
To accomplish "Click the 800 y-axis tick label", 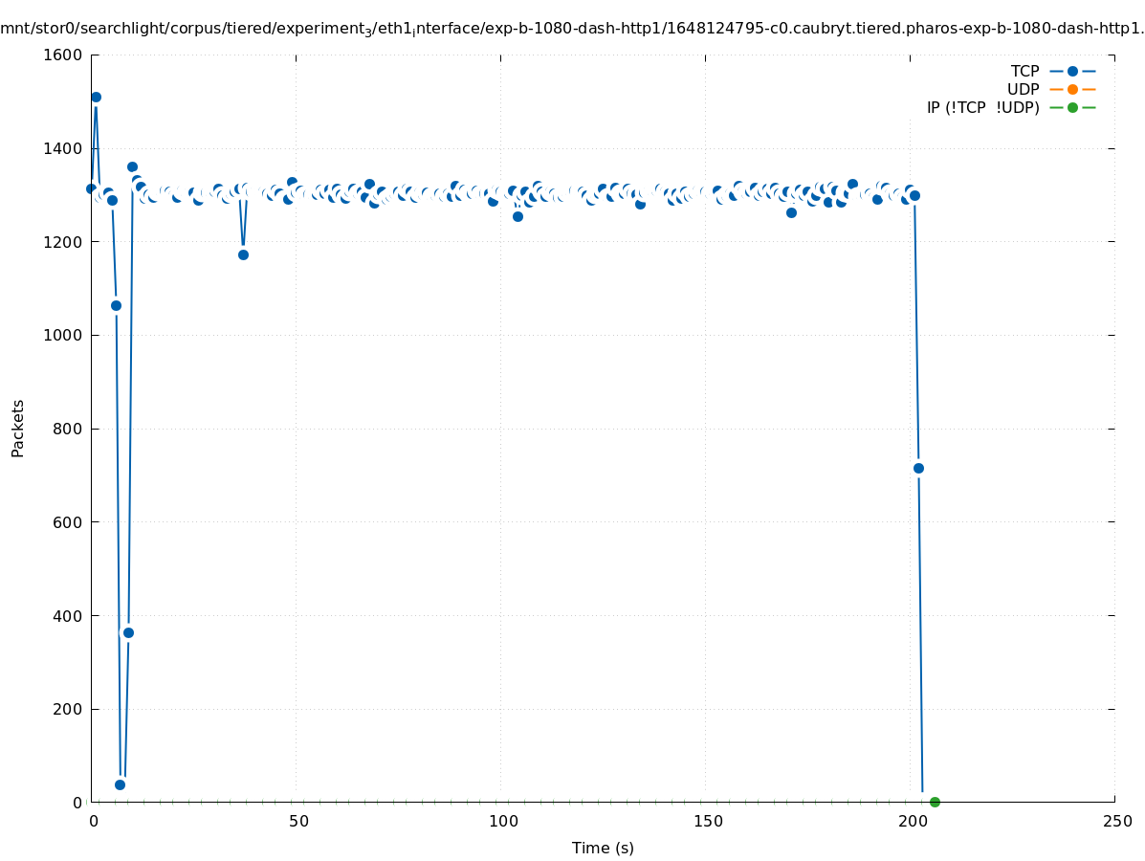I will coord(67,429).
